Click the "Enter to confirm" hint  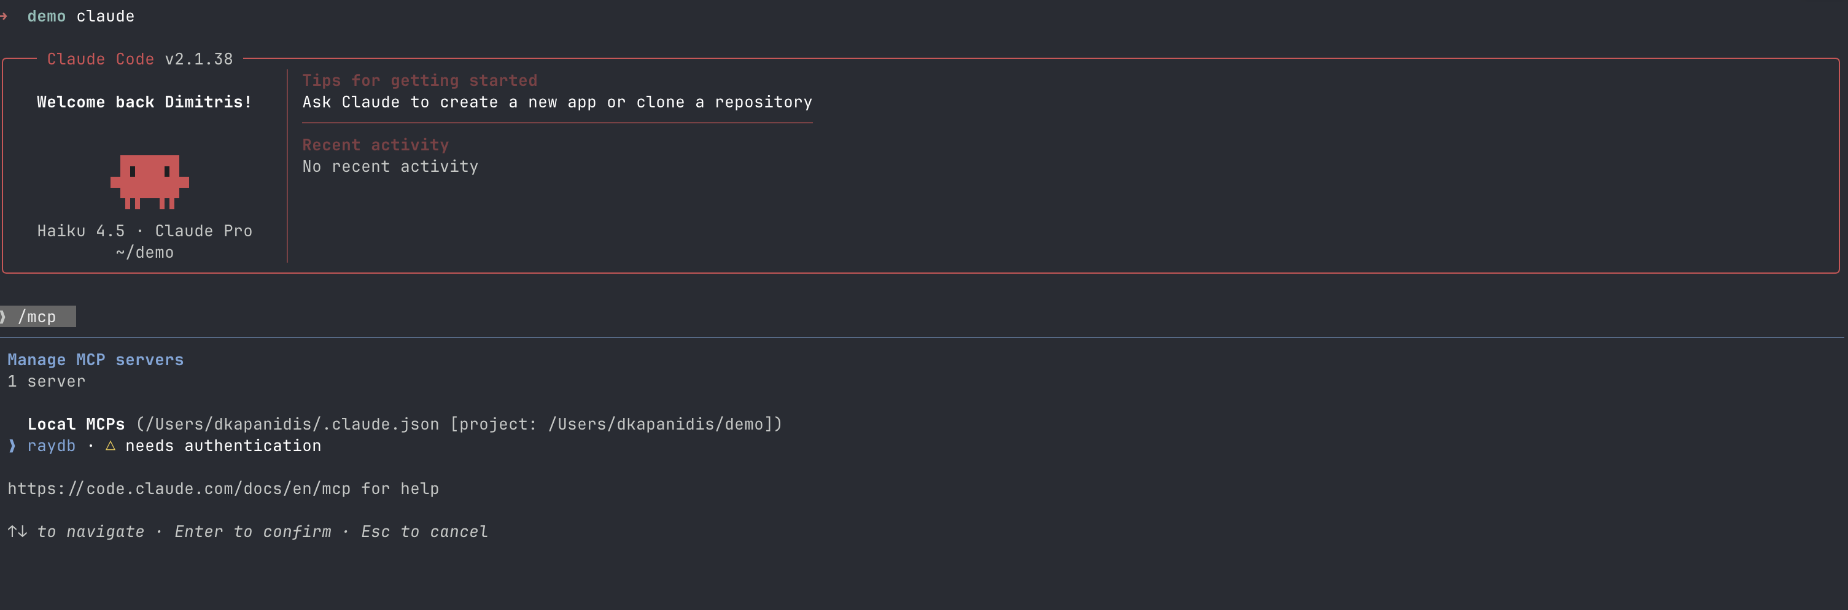click(x=252, y=531)
